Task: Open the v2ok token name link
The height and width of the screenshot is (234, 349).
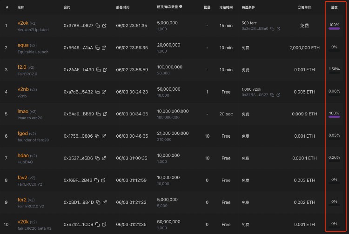Action: [23, 23]
